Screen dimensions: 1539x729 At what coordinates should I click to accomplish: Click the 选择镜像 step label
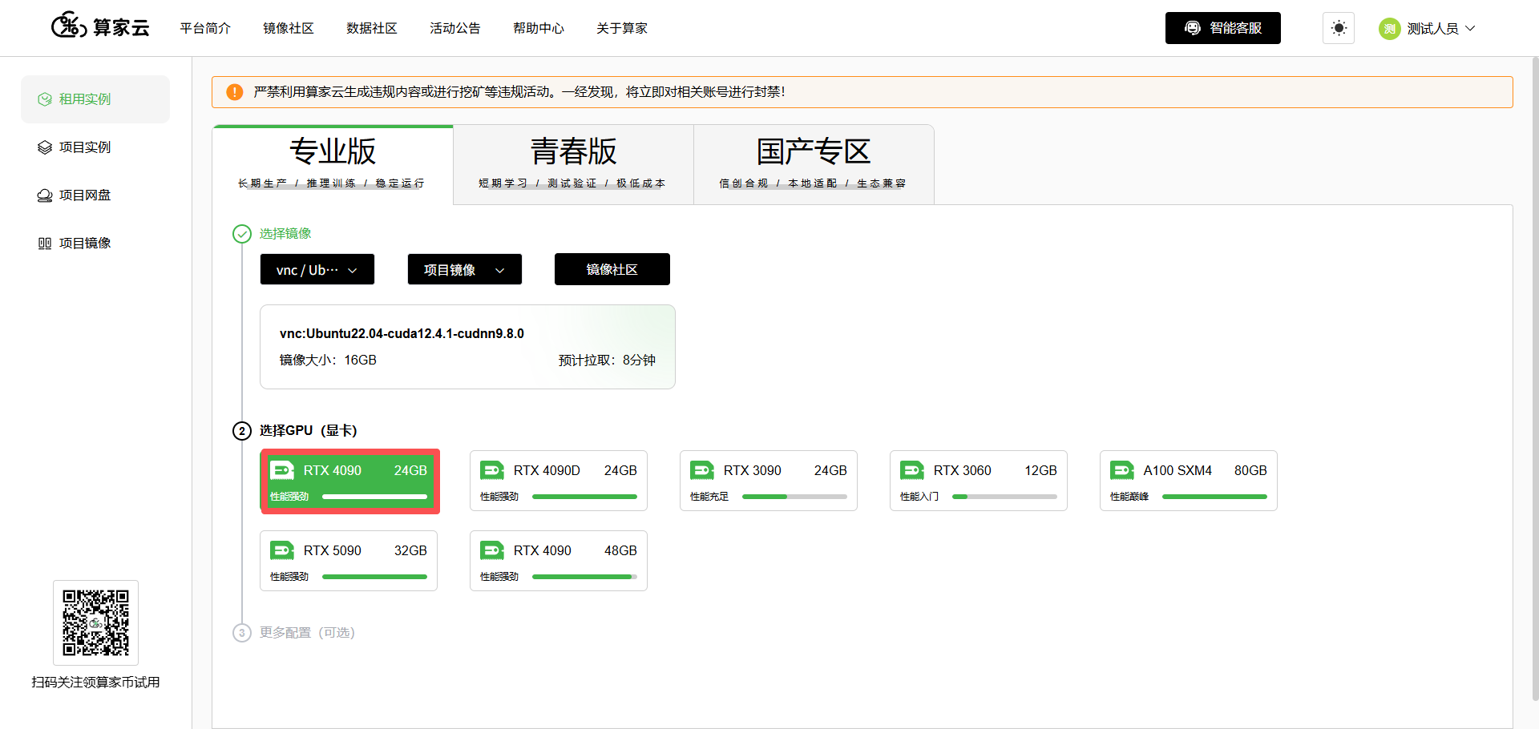[x=285, y=234]
